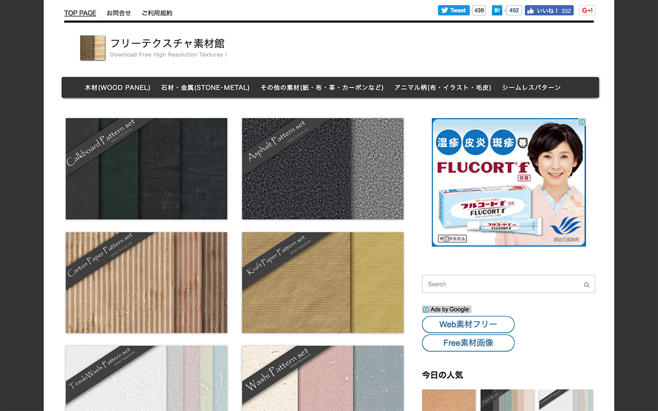Click the Facebook いいね! button

tap(549, 10)
